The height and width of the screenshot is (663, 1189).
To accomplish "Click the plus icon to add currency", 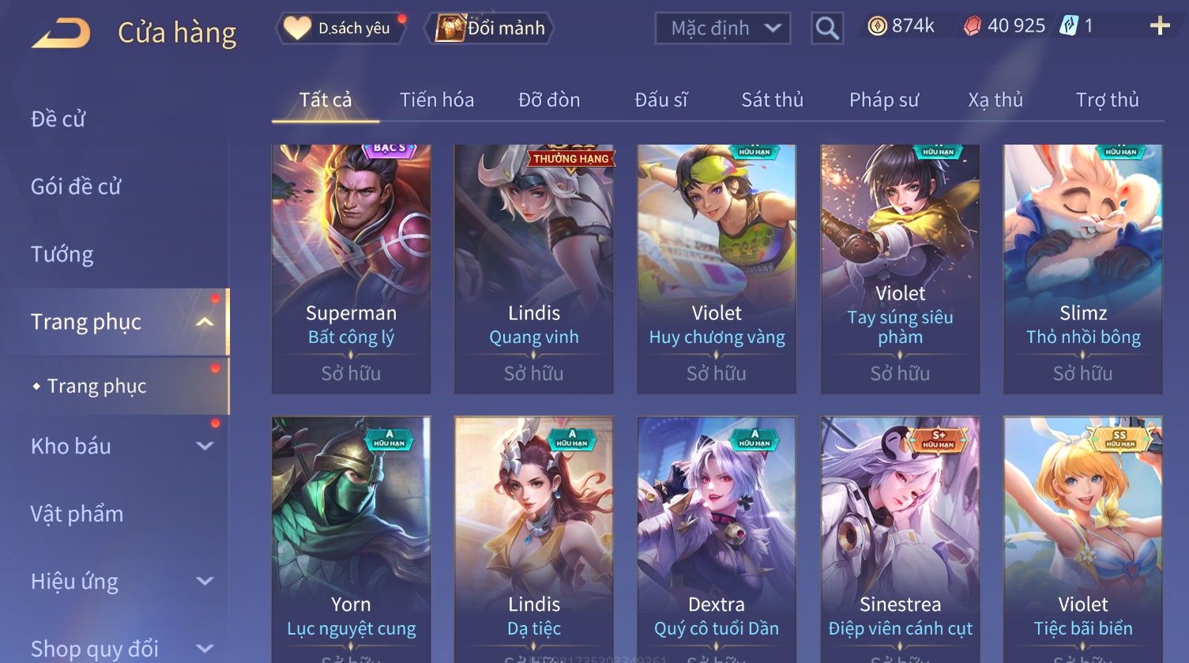I will [x=1160, y=26].
